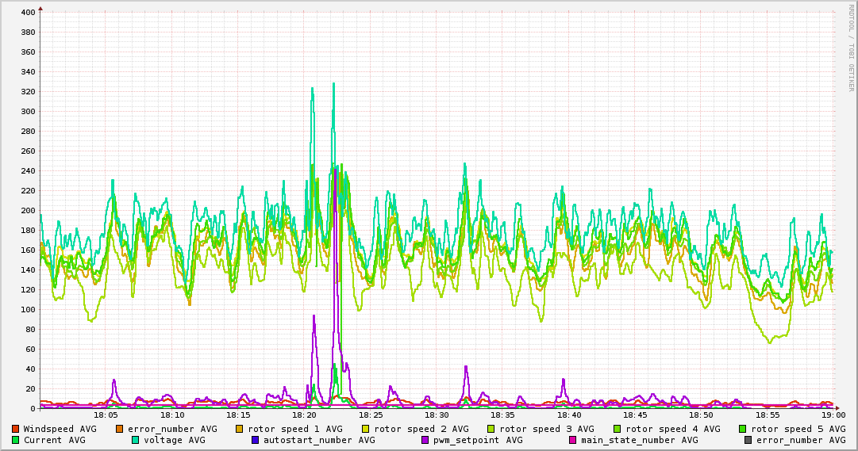Select the "rotor speed 2 AVG" label
The width and height of the screenshot is (858, 451).
point(421,429)
